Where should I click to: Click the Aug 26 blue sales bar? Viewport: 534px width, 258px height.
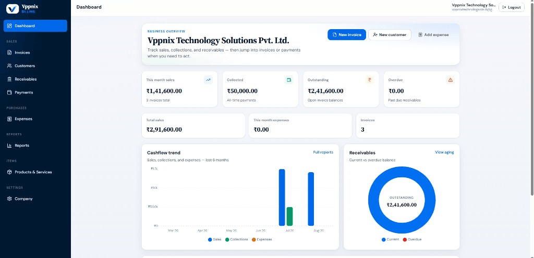[x=311, y=199]
